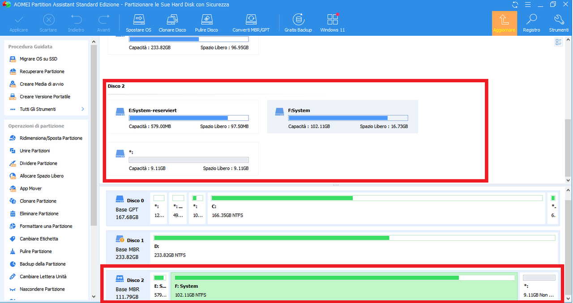The height and width of the screenshot is (303, 573).
Task: Click scroll-up arrow of left sidebar
Action: (94, 42)
